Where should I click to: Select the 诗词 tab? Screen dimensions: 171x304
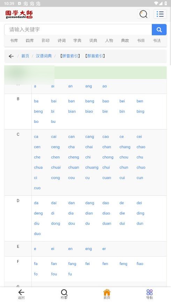61,40
